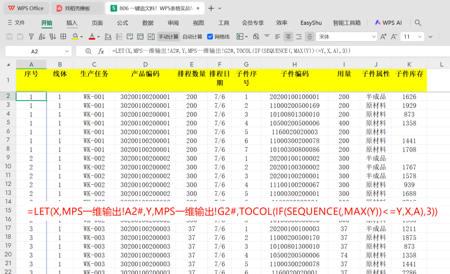450x274 pixels.
Task: Click the fx insert function icon
Action: (x=101, y=51)
